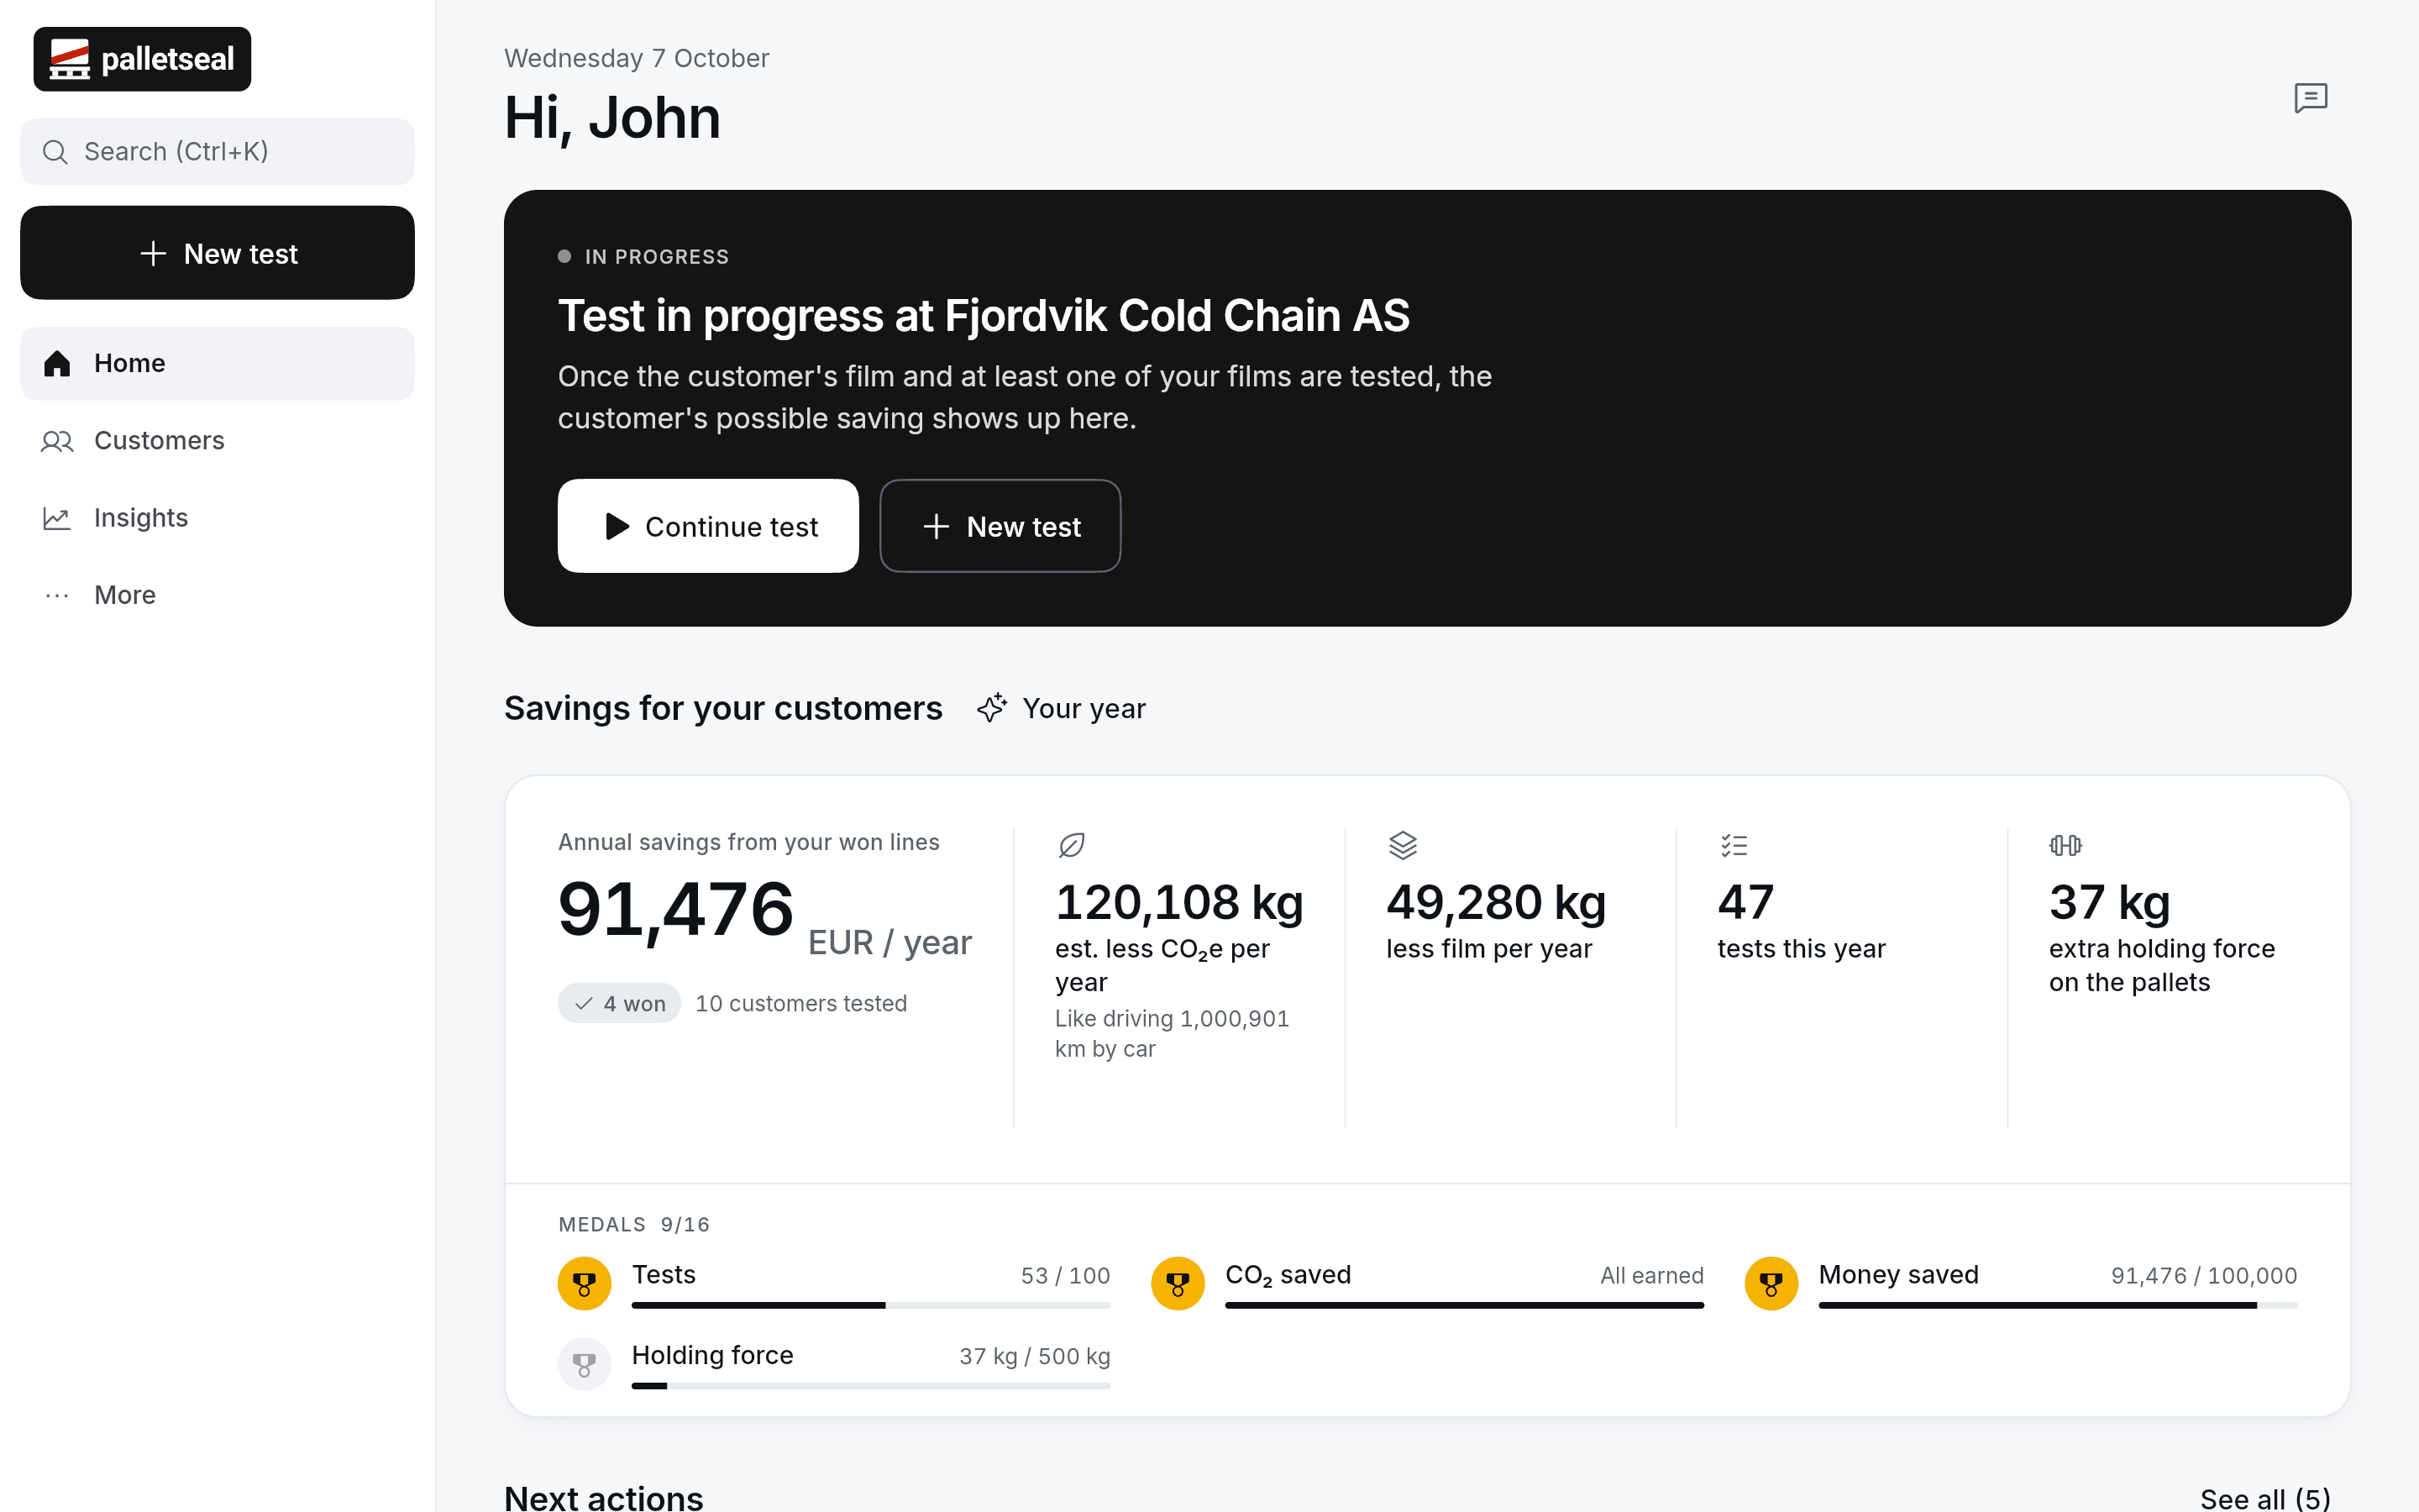The width and height of the screenshot is (2419, 1512).
Task: Open the Customers page
Action: coord(217,441)
